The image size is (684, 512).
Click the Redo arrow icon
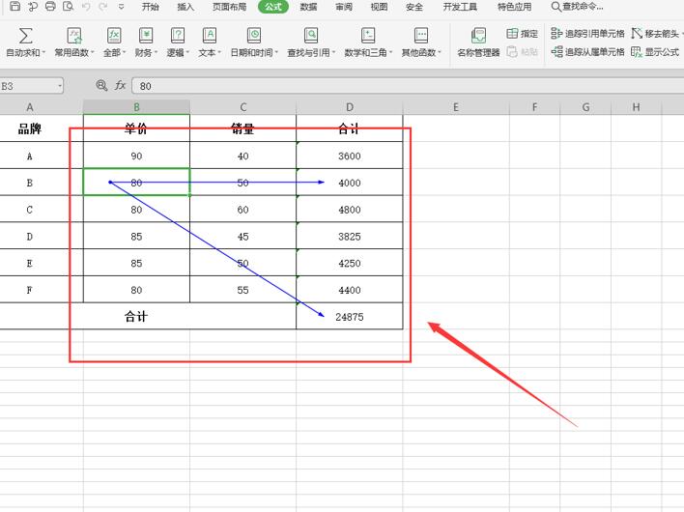[x=103, y=6]
